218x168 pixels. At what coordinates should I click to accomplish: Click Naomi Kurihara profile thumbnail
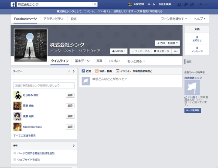click(x=17, y=127)
